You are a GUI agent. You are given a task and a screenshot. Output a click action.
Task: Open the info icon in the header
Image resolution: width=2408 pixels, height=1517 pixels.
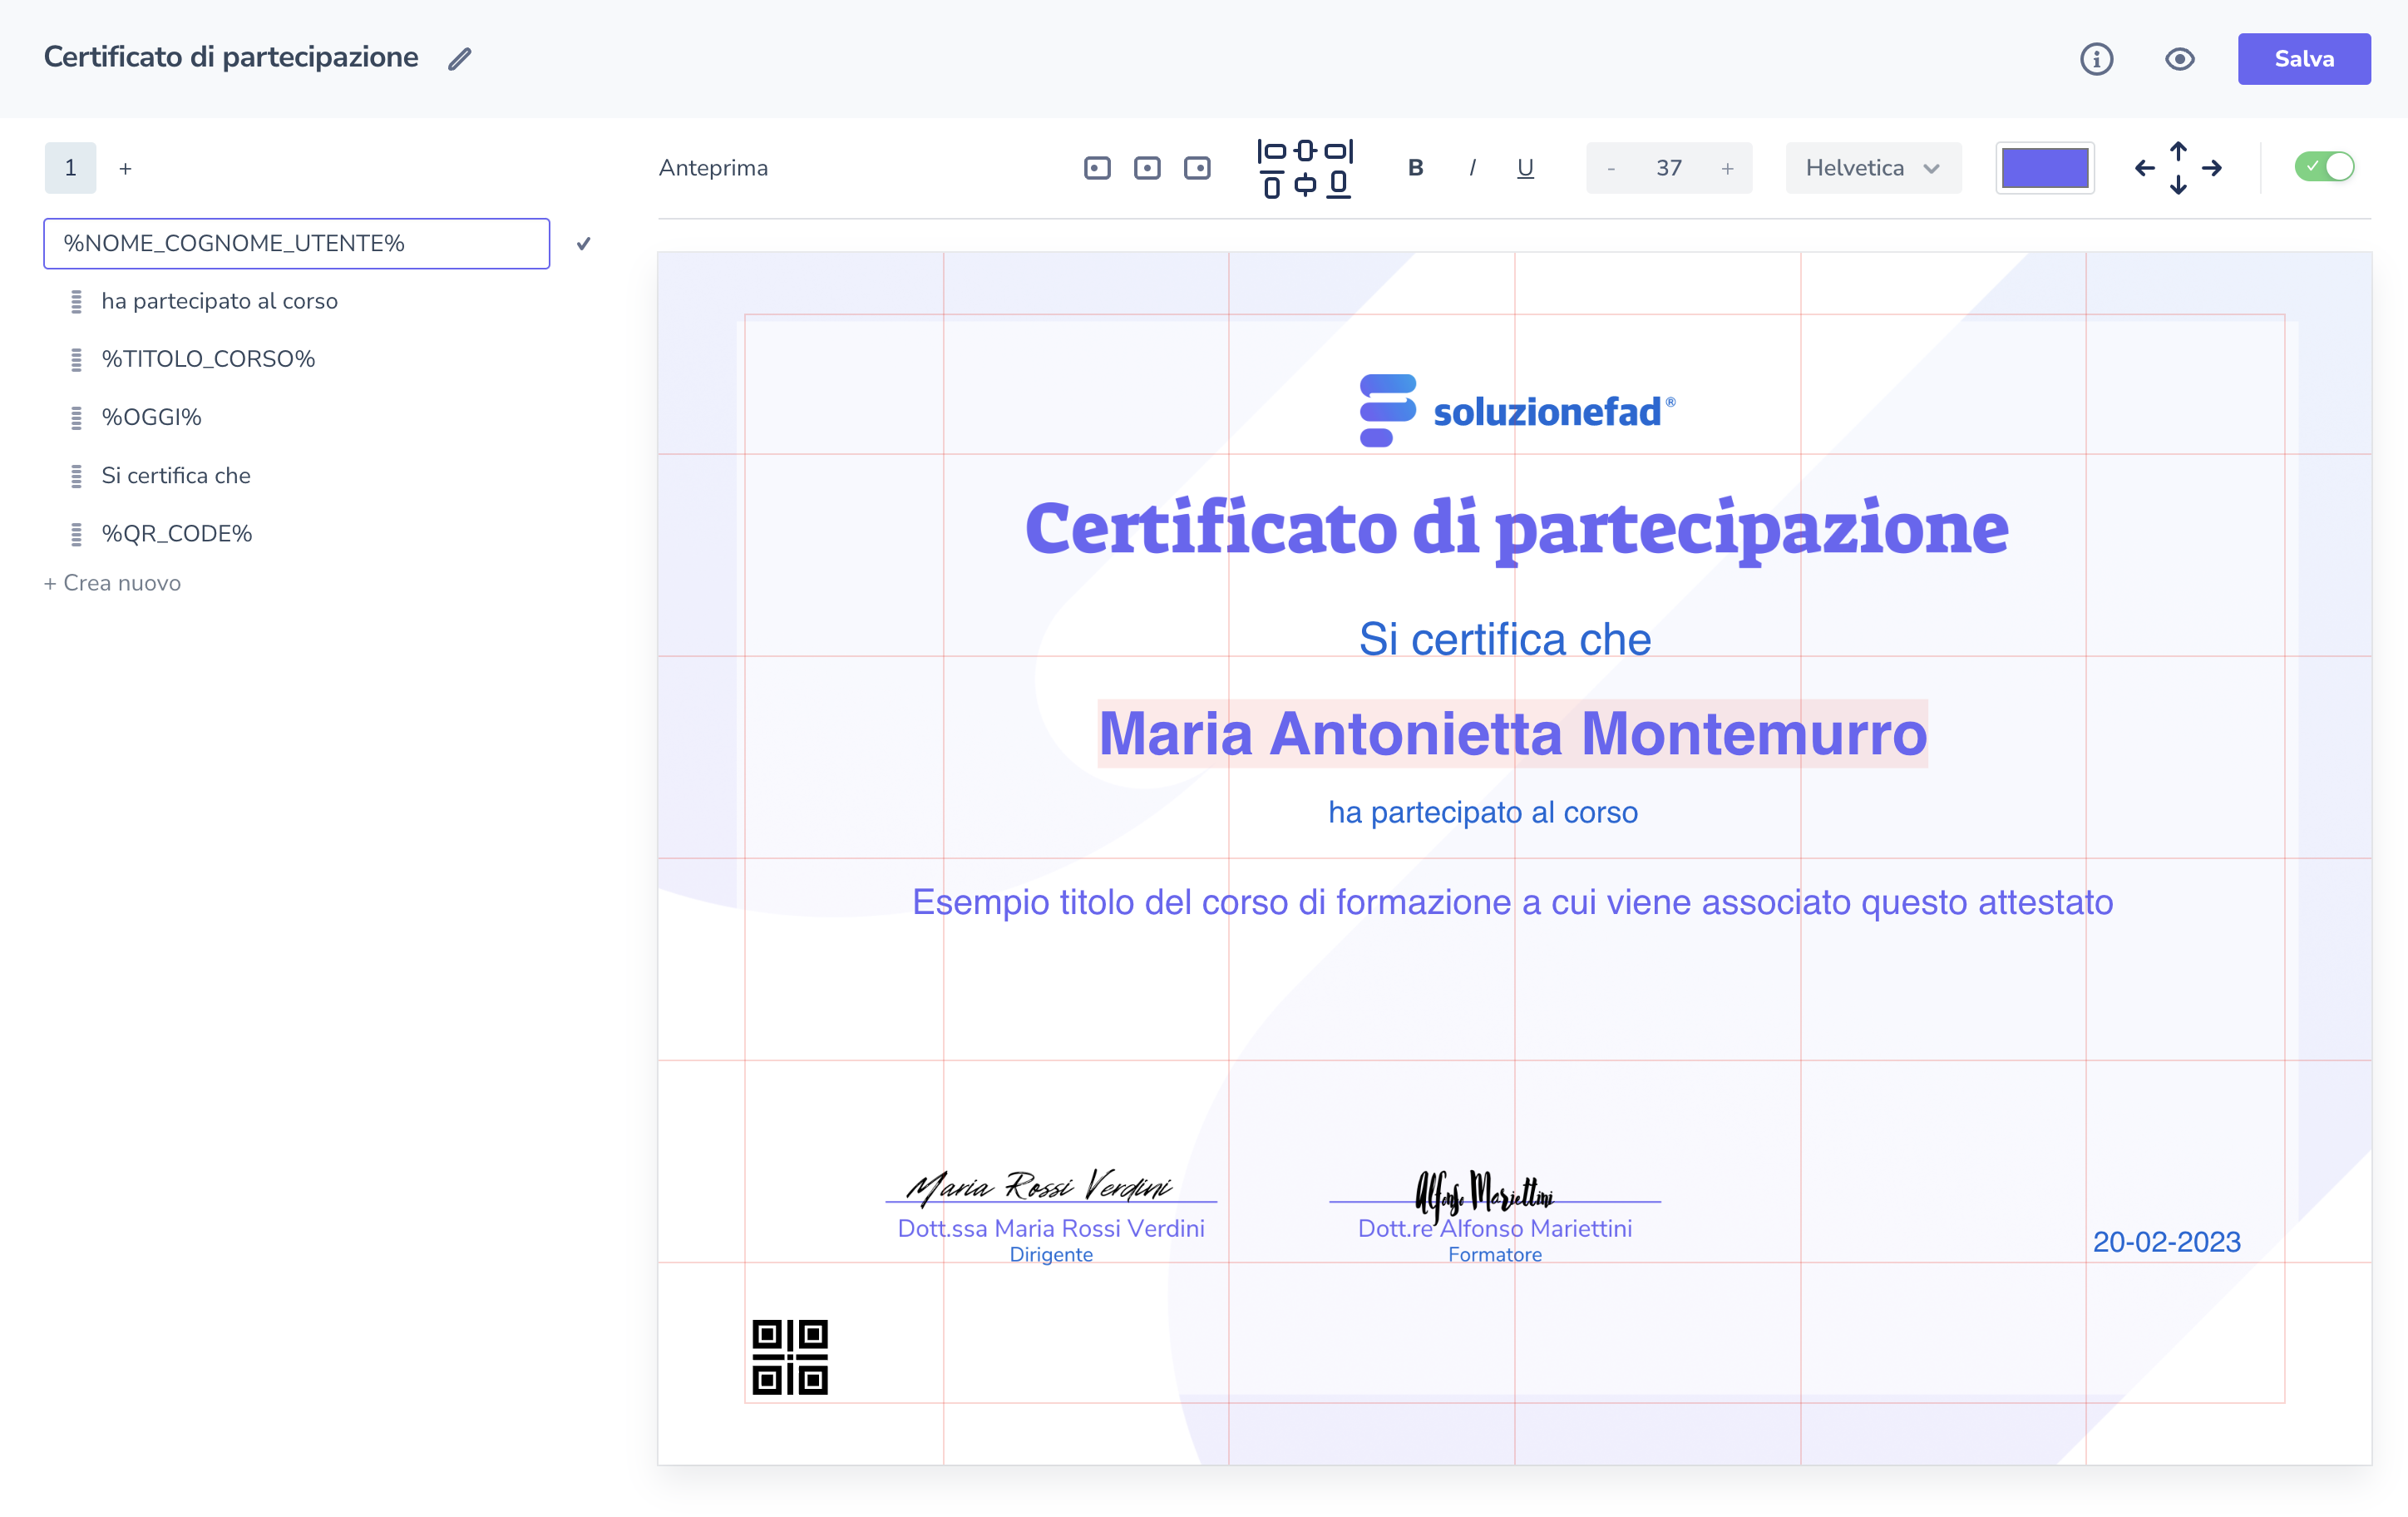[2096, 59]
